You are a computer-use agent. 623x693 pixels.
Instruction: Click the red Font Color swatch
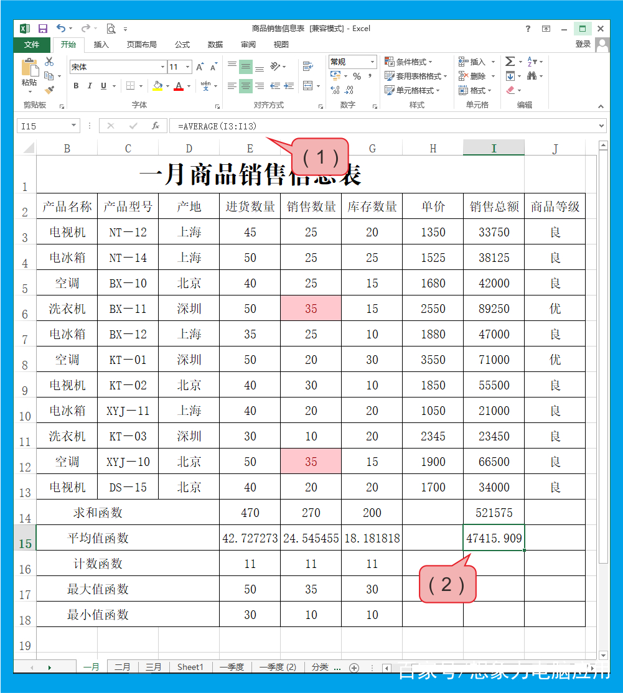click(179, 86)
